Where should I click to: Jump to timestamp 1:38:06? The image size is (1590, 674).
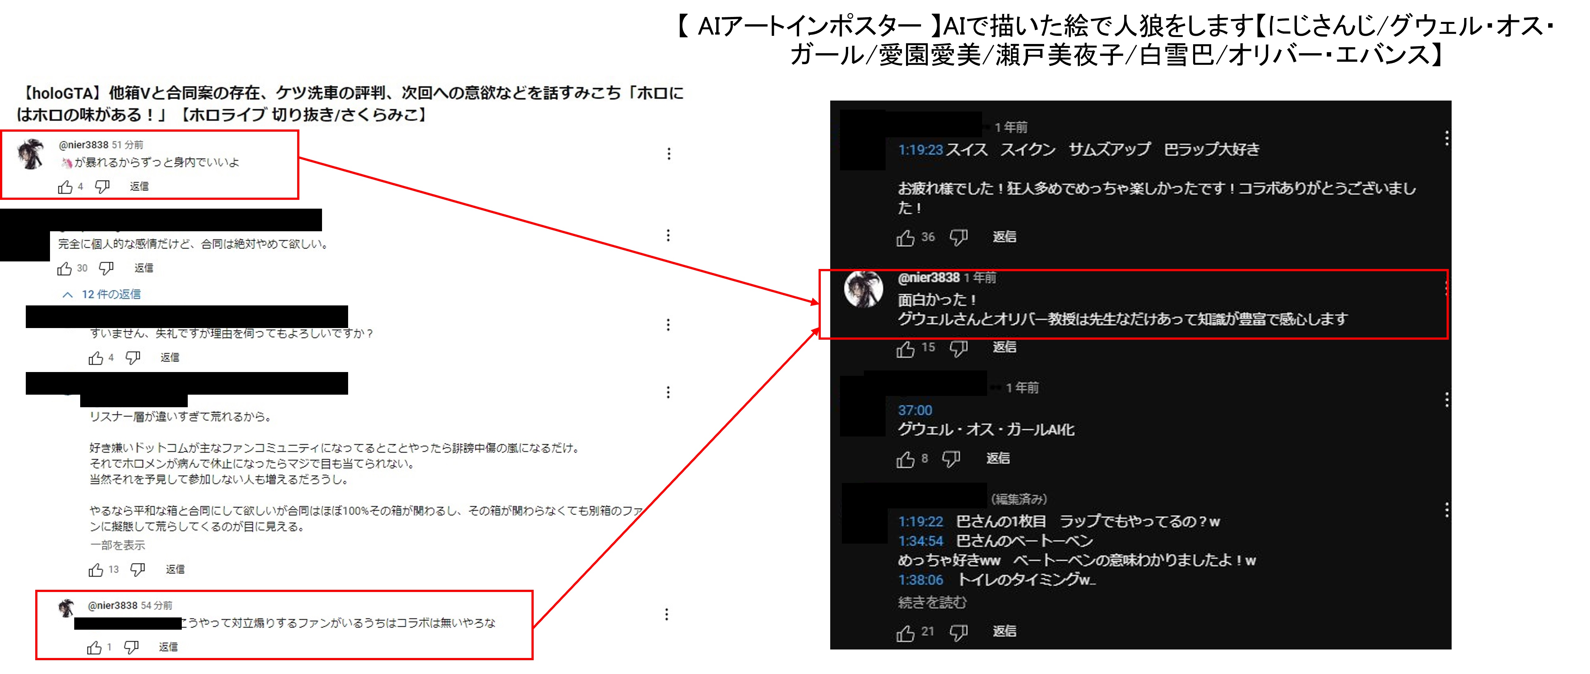click(x=920, y=580)
